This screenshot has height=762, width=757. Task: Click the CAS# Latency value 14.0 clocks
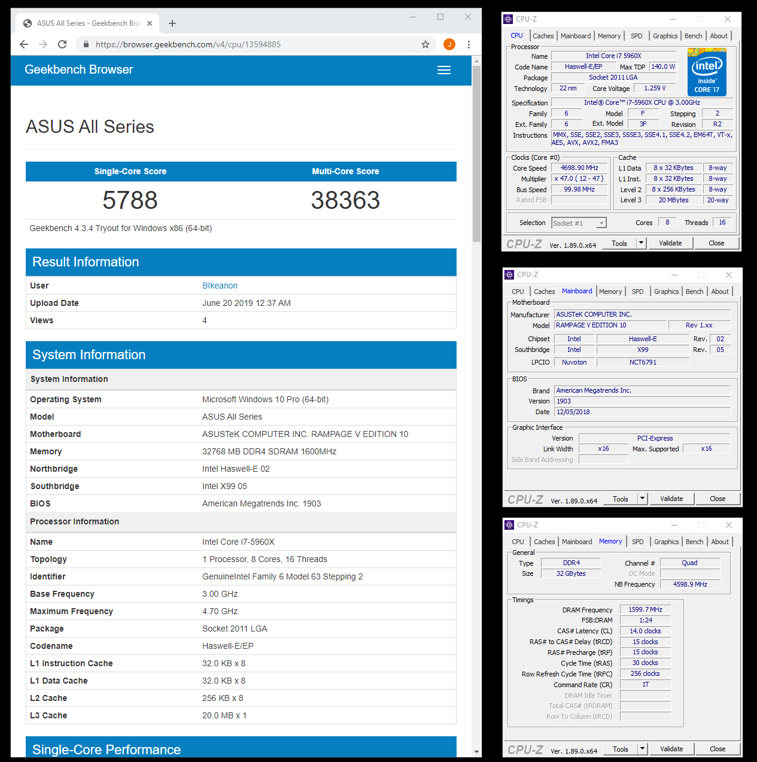click(x=645, y=631)
